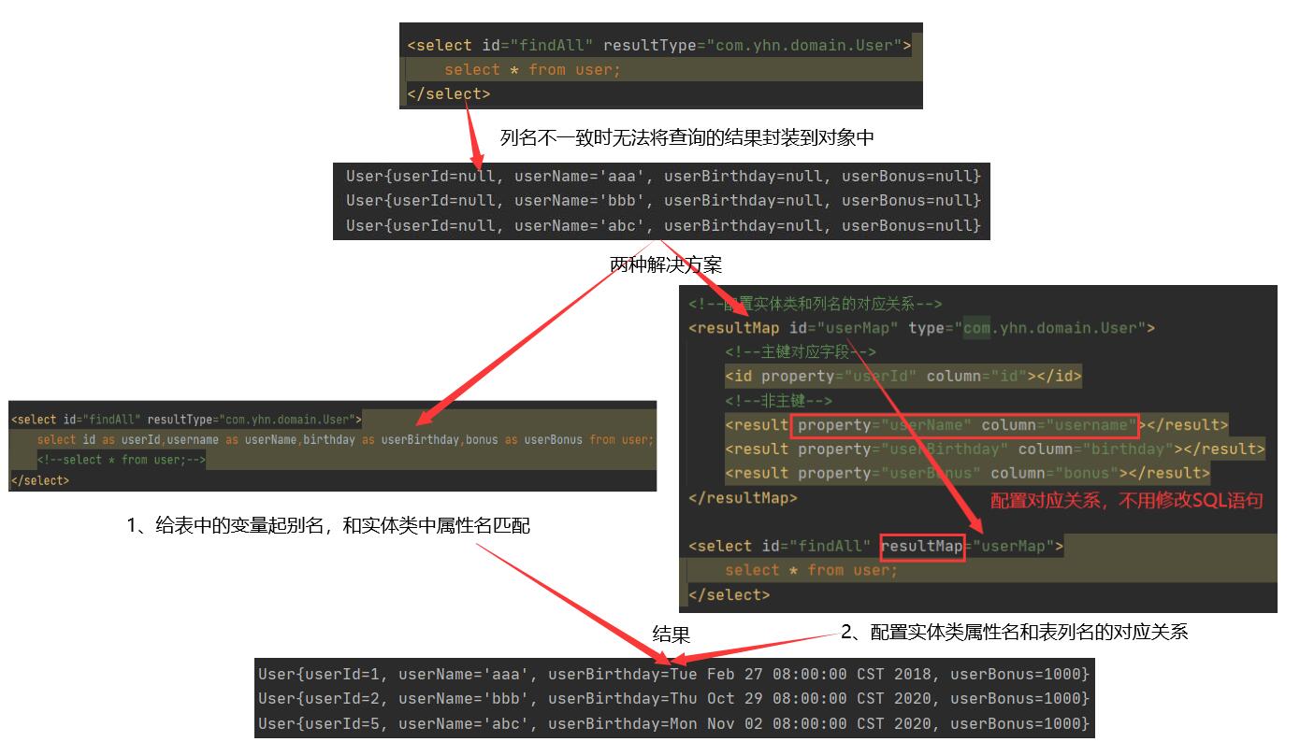The height and width of the screenshot is (756, 1300).
Task: Click the SQL line 'select id as userId,username as userName...'
Action: [x=345, y=439]
